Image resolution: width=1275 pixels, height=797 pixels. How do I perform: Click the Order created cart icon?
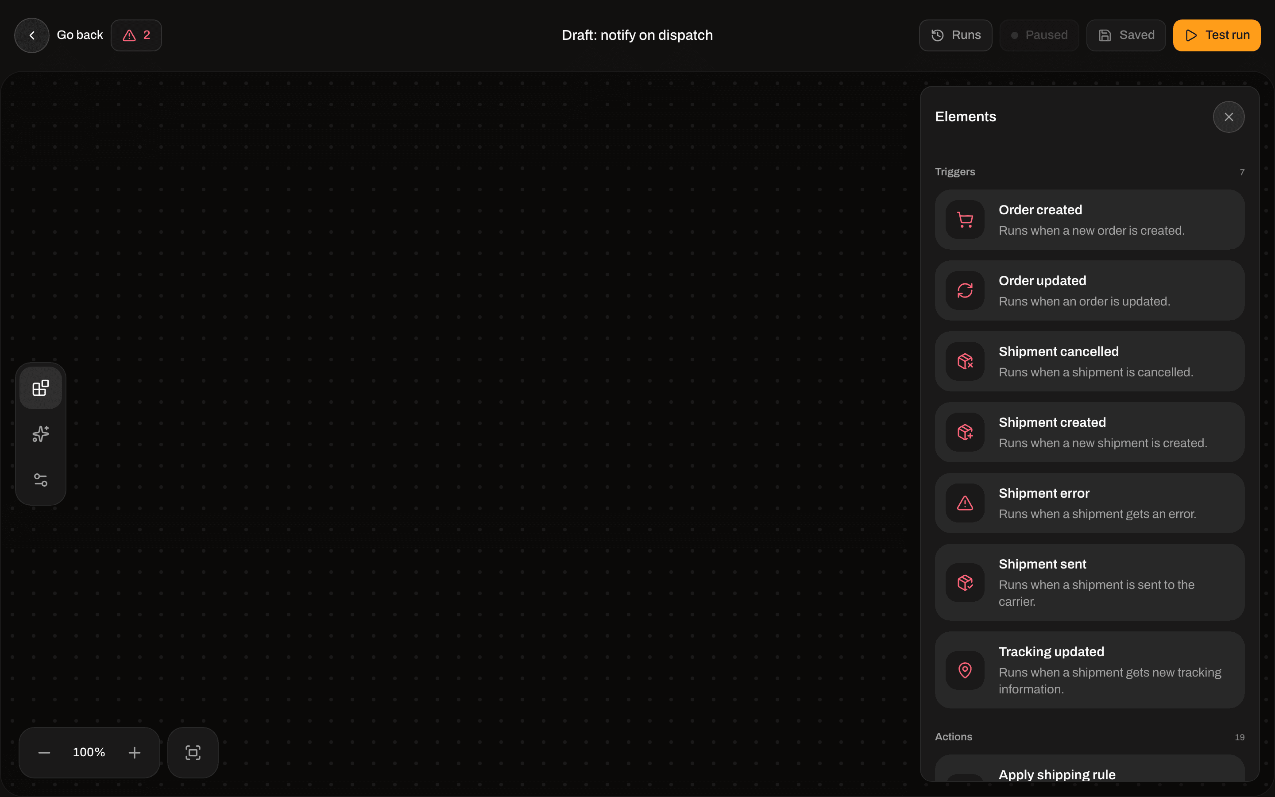pyautogui.click(x=965, y=220)
